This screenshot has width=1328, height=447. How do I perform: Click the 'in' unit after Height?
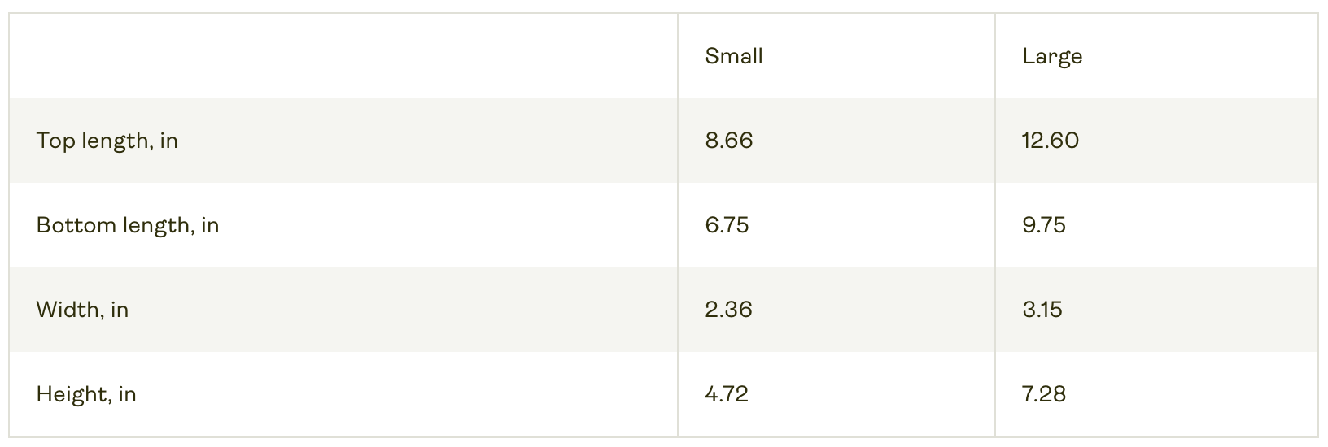click(127, 394)
